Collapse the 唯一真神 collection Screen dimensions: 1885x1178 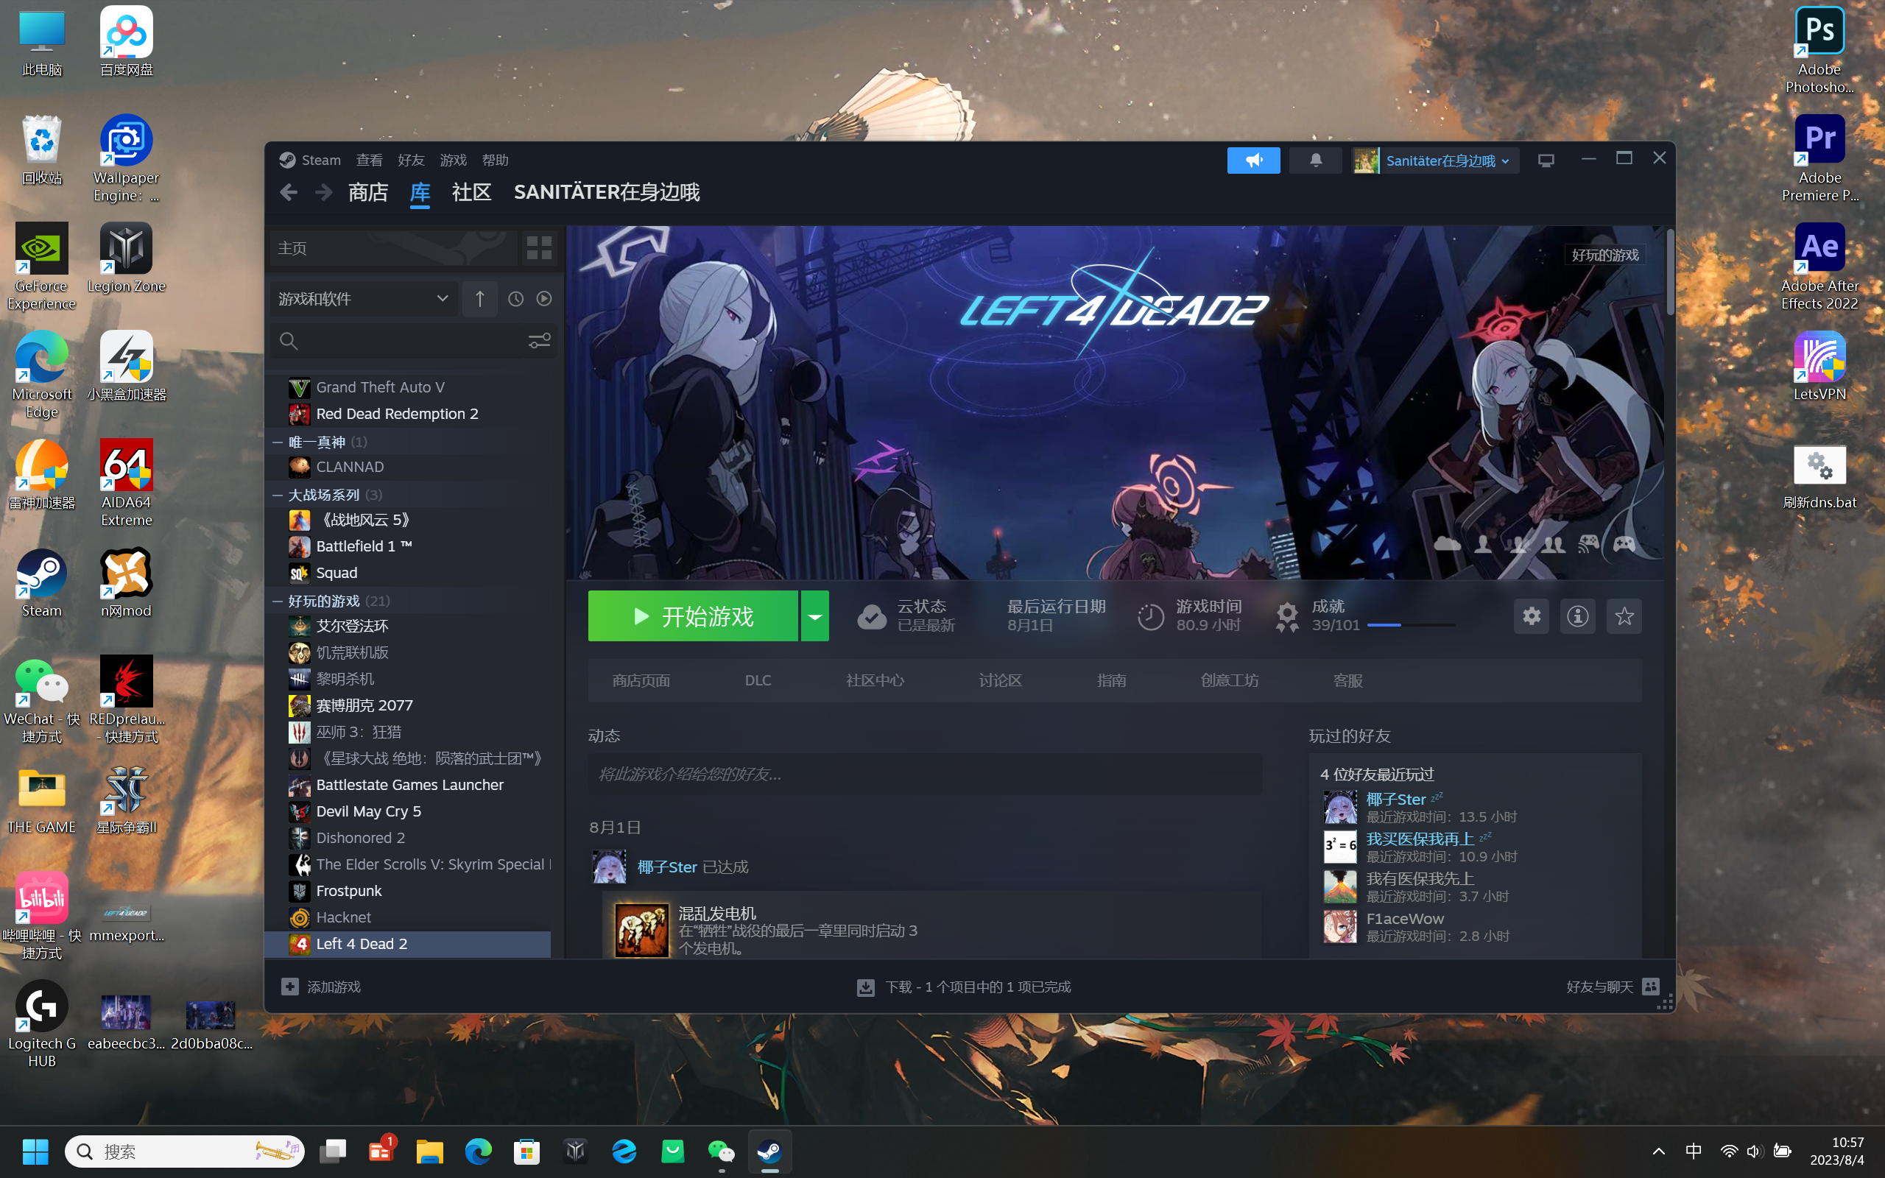point(278,442)
